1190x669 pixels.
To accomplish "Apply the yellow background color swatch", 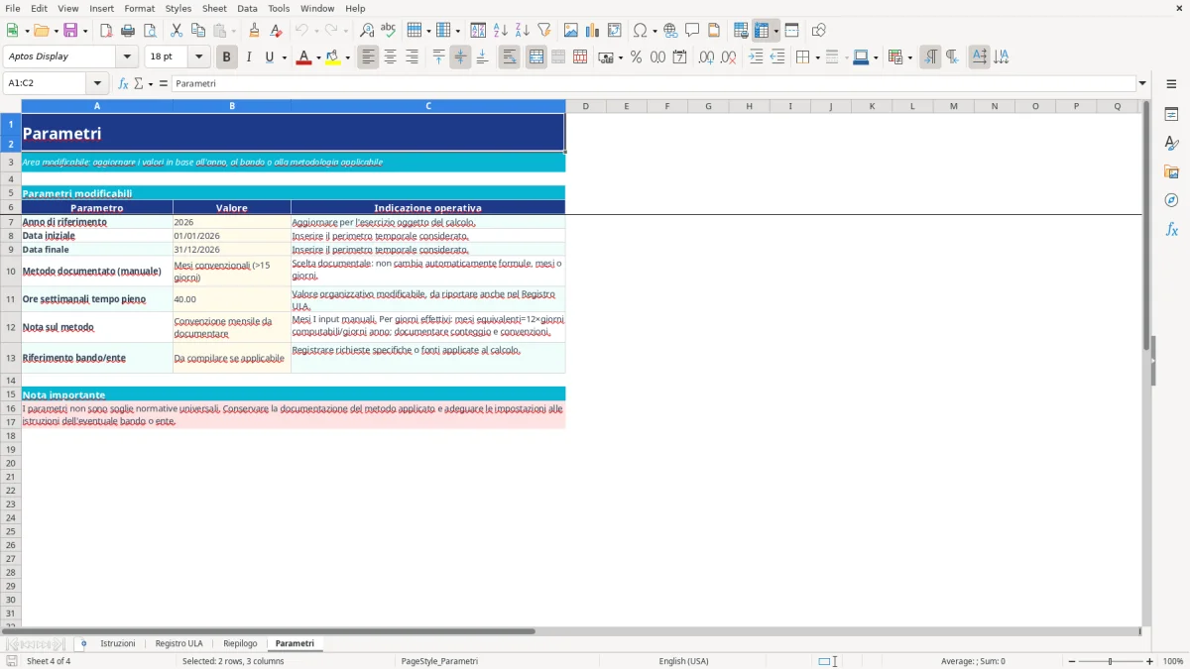I will coord(333,57).
